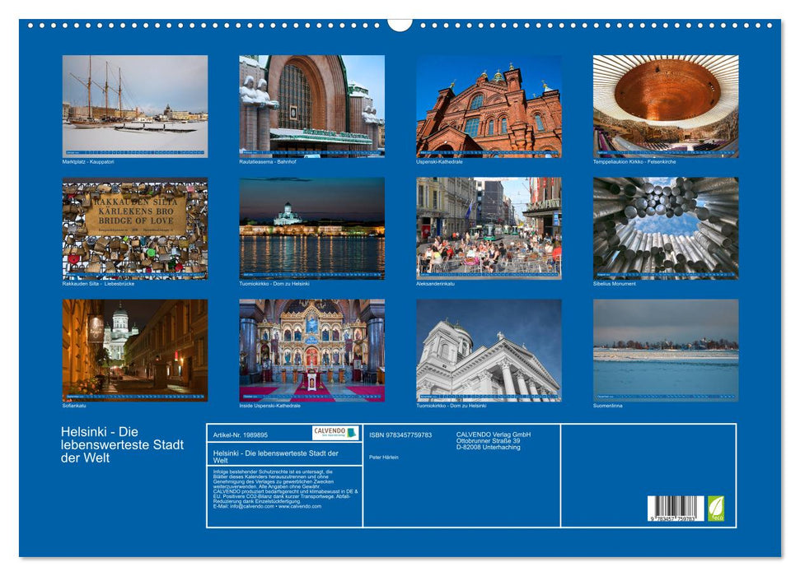
Task: Click the large Helsinki calendar title text
Action: click(122, 444)
